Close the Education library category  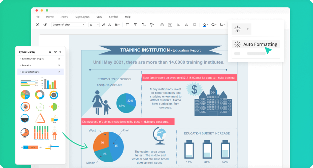click(x=59, y=65)
